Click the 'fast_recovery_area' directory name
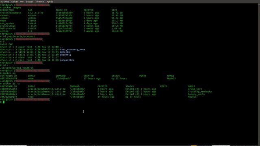The height and width of the screenshot is (146, 260). pyautogui.click(x=72, y=49)
